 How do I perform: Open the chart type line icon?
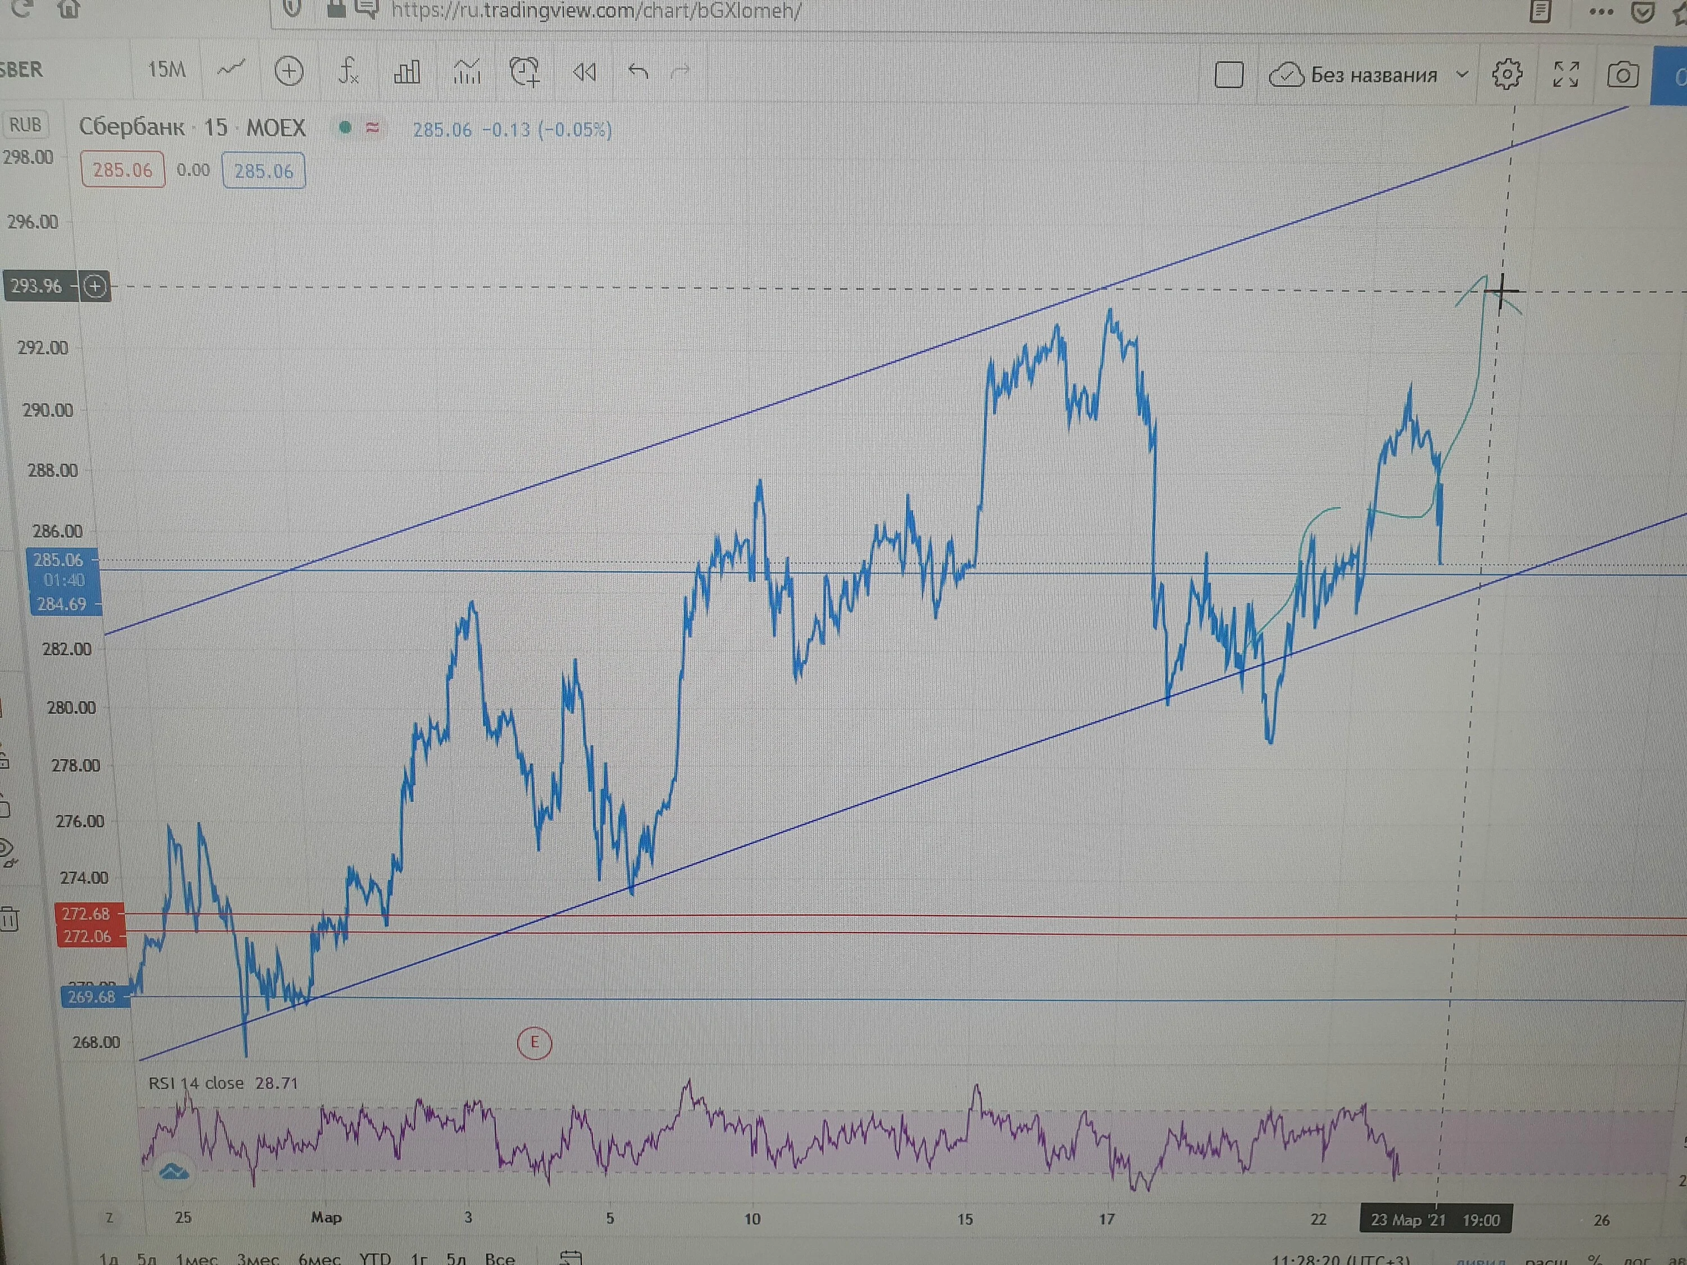pos(231,69)
